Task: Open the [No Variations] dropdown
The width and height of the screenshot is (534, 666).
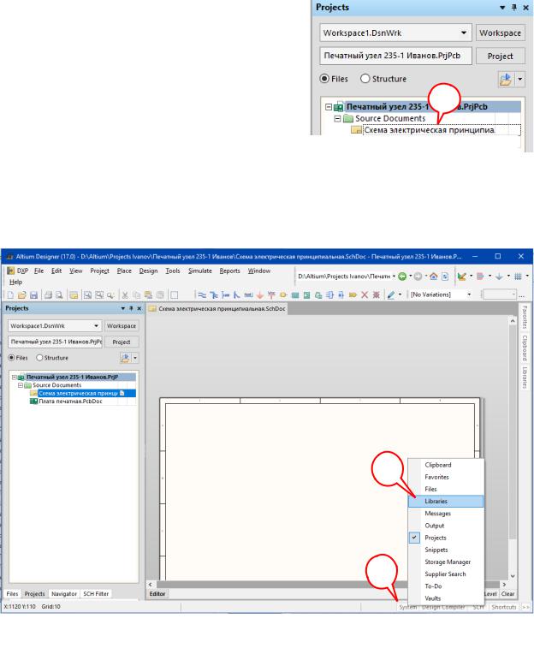Action: click(x=469, y=294)
